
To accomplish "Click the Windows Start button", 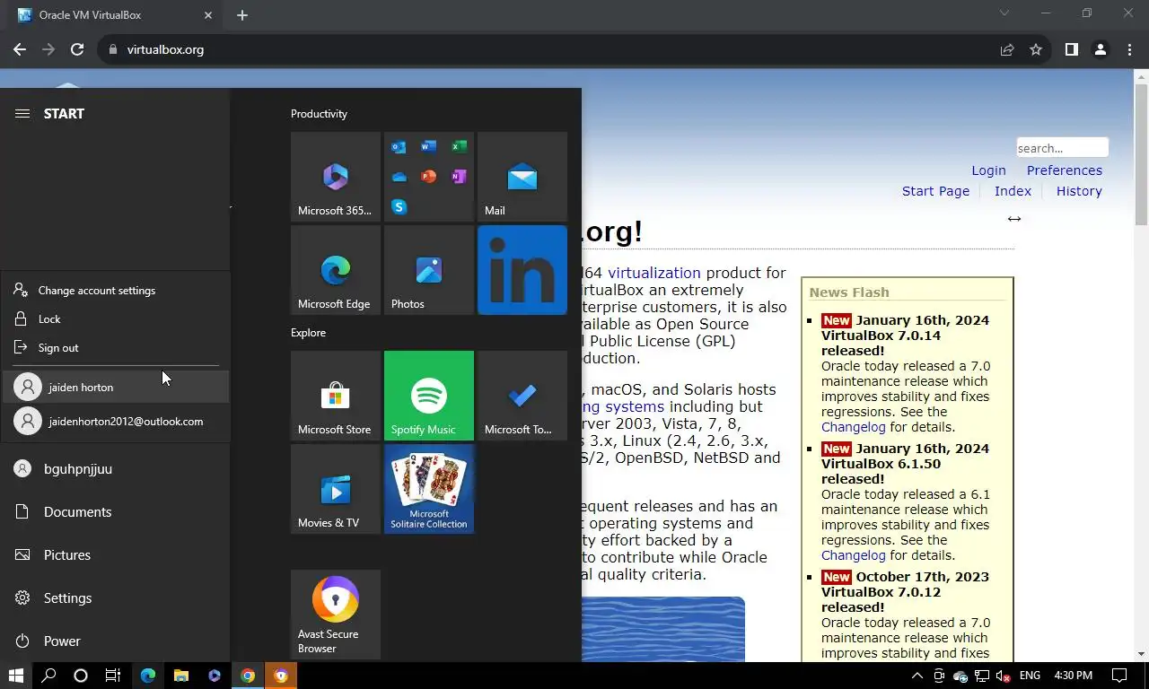I will pyautogui.click(x=16, y=676).
